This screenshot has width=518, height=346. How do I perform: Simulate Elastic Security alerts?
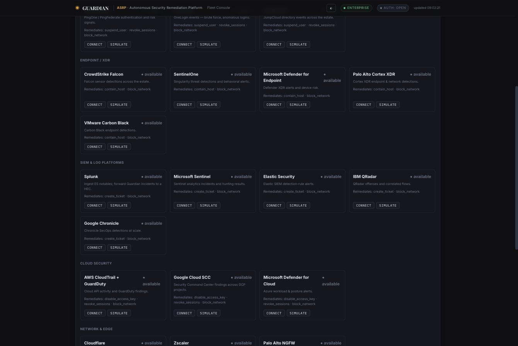298,205
